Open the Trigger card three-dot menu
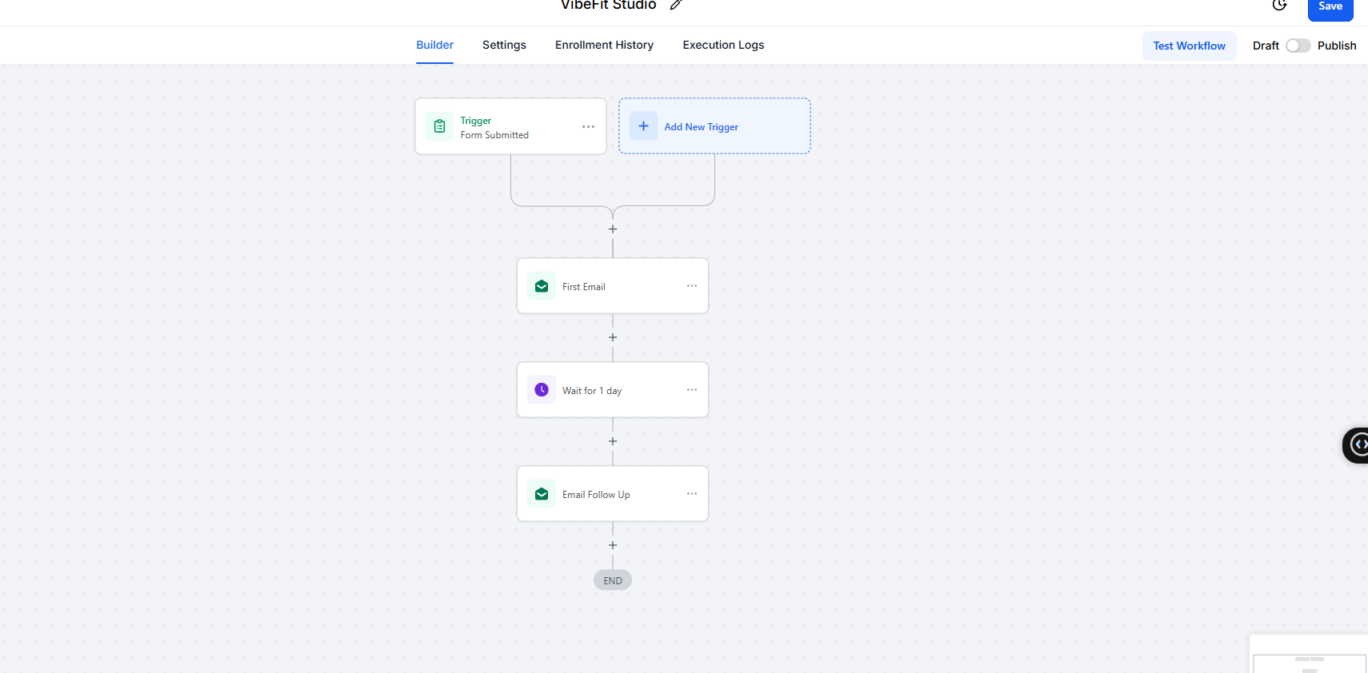Viewport: 1368px width, 673px height. click(589, 126)
